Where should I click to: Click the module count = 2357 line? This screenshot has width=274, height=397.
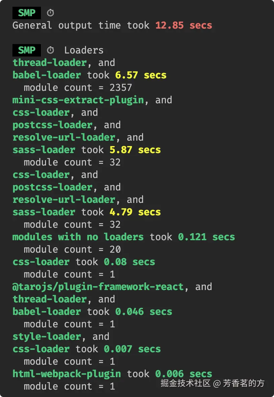78,87
